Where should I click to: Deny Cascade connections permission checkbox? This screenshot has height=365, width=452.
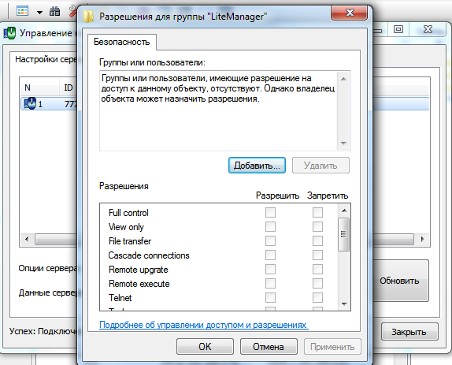click(x=317, y=255)
